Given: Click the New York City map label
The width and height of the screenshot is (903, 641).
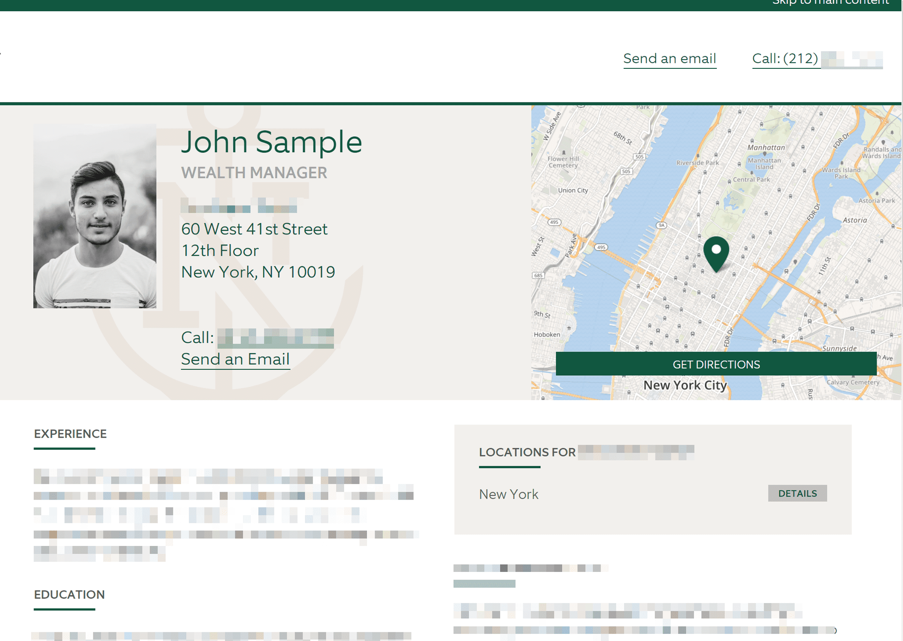Looking at the screenshot, I should coord(685,385).
